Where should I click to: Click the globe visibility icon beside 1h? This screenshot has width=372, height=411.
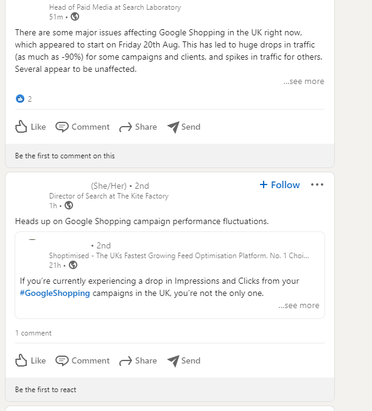tap(69, 205)
